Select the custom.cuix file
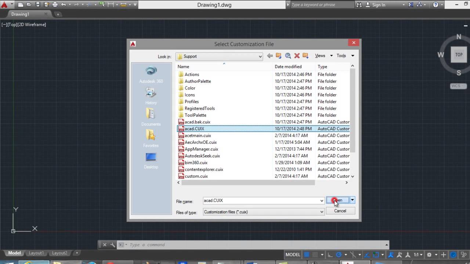 click(x=196, y=176)
